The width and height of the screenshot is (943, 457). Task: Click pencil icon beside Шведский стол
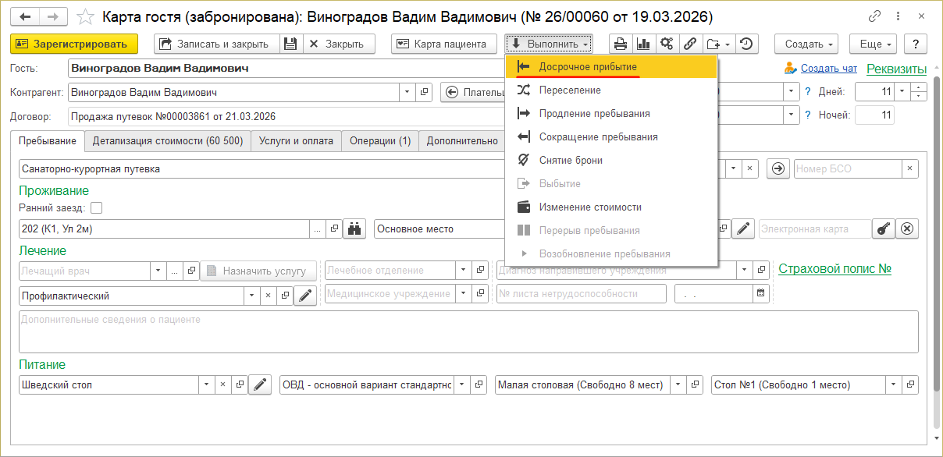260,384
